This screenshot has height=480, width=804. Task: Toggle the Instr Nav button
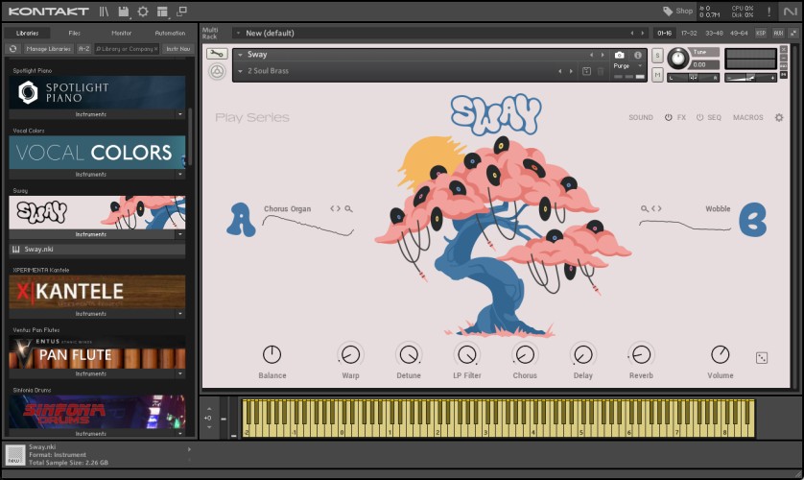click(177, 49)
